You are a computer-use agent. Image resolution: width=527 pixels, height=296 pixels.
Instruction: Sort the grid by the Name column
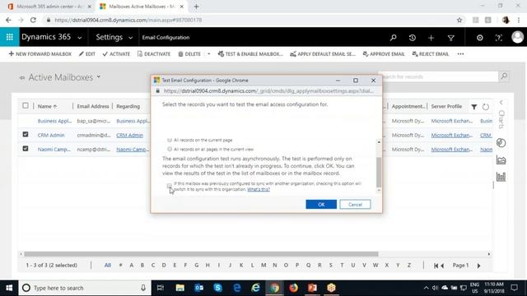(x=47, y=106)
